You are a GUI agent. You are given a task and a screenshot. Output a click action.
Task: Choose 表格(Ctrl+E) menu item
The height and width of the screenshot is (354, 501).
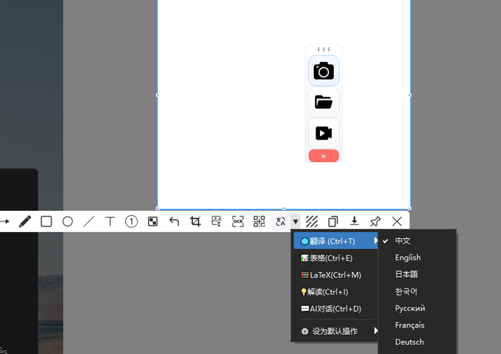pyautogui.click(x=336, y=258)
